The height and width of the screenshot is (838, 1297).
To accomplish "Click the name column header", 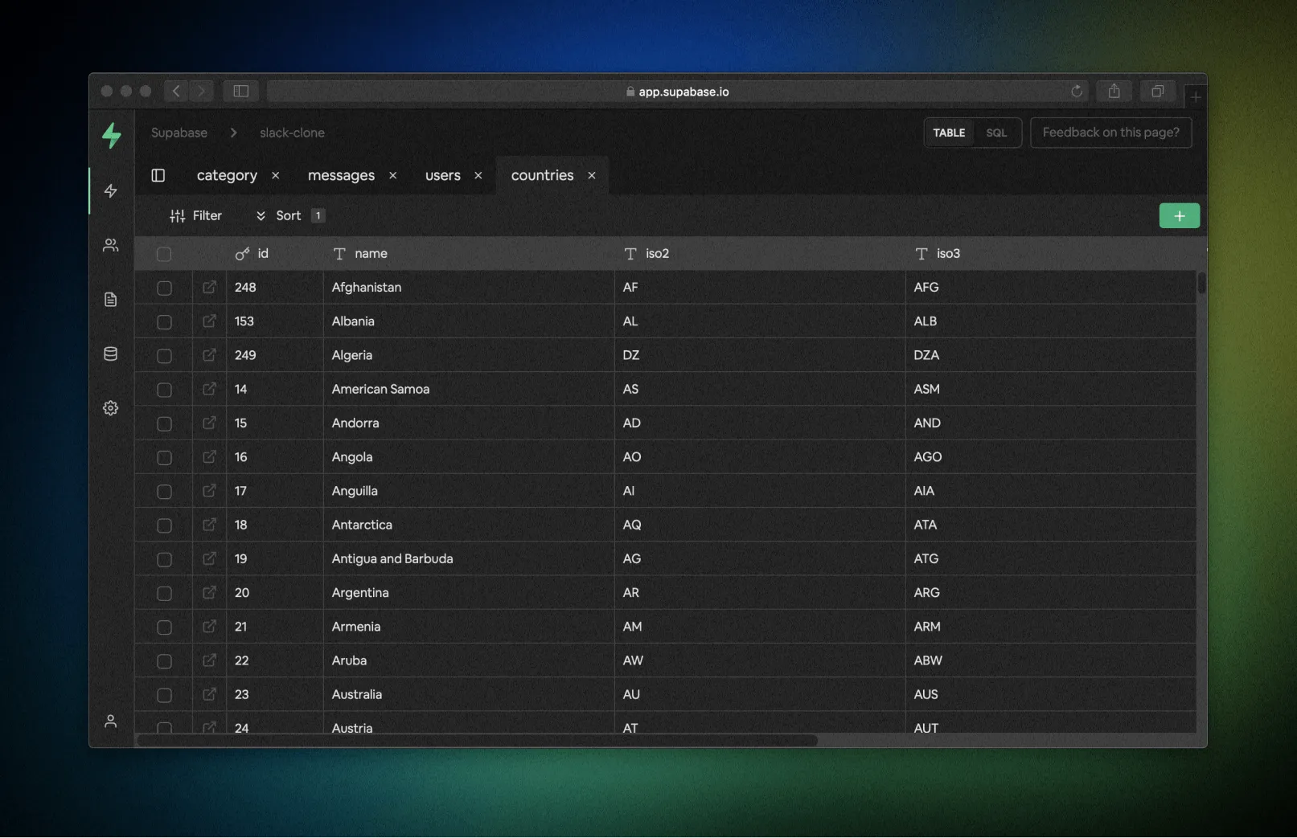I will coord(371,254).
